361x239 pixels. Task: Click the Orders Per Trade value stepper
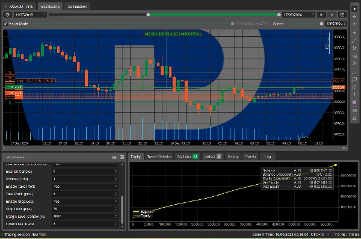click(x=116, y=224)
